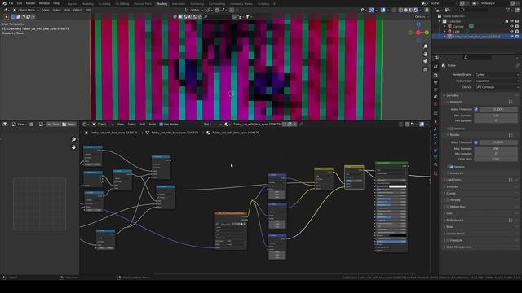
Task: Select solid viewport shading mode icon
Action: point(405,11)
